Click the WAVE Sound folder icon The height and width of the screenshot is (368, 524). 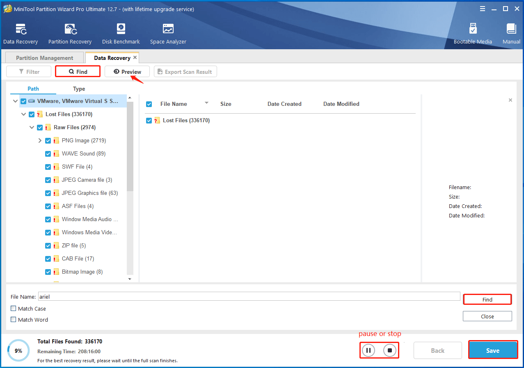tap(56, 153)
